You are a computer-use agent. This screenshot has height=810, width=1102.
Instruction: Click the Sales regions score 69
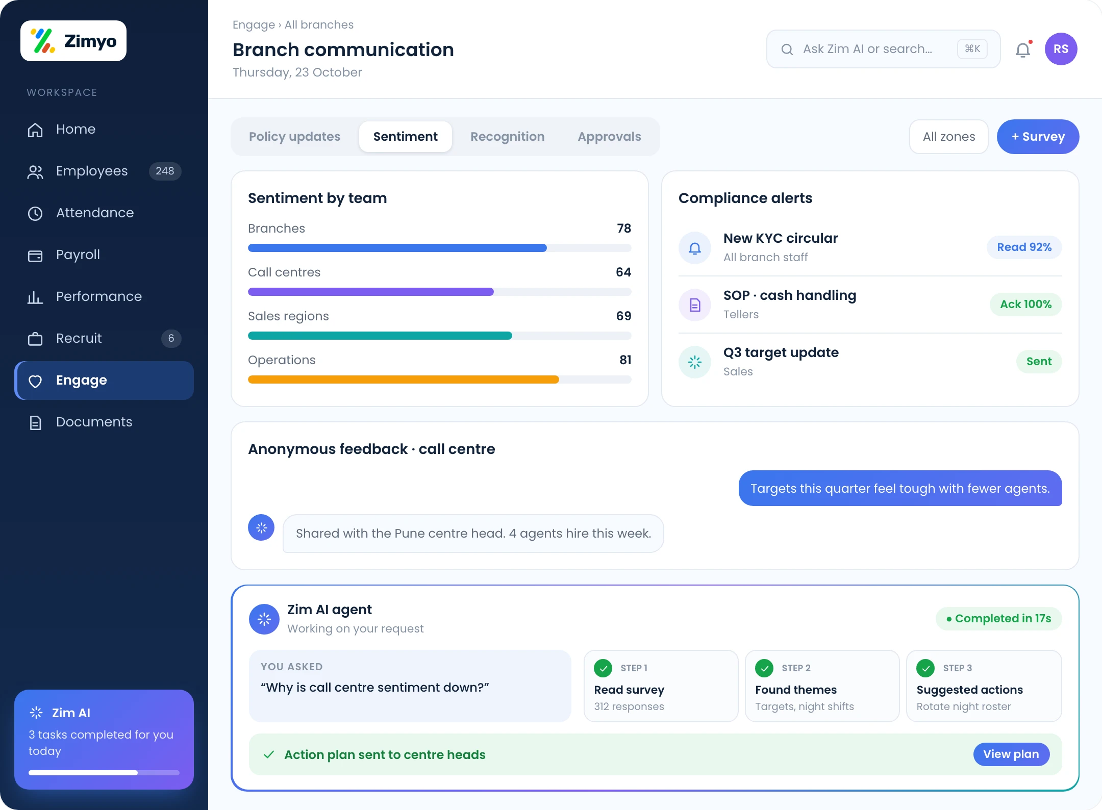click(623, 316)
